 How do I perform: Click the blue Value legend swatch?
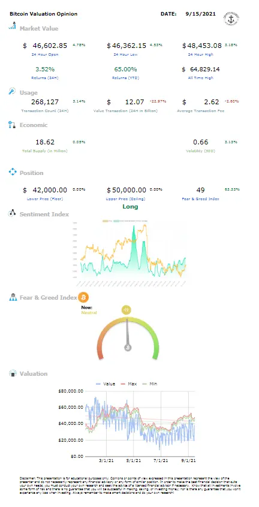[x=98, y=384]
